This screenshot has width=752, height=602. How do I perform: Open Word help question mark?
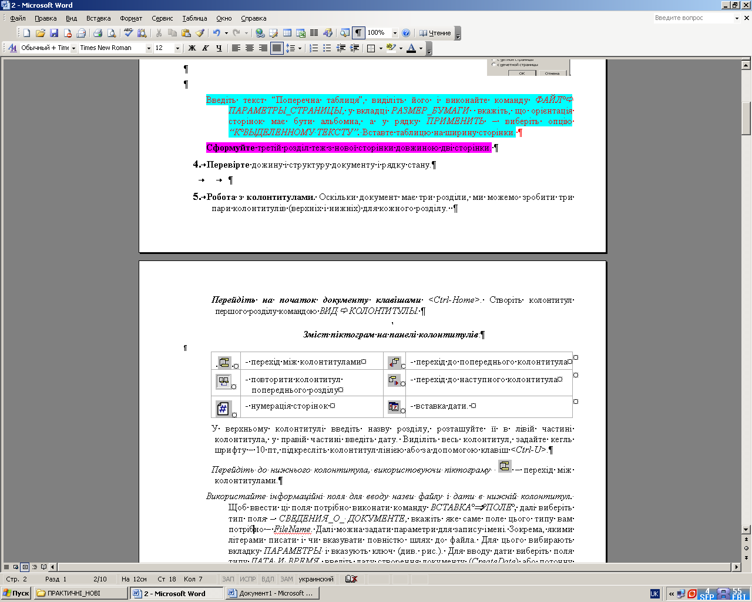coord(406,33)
